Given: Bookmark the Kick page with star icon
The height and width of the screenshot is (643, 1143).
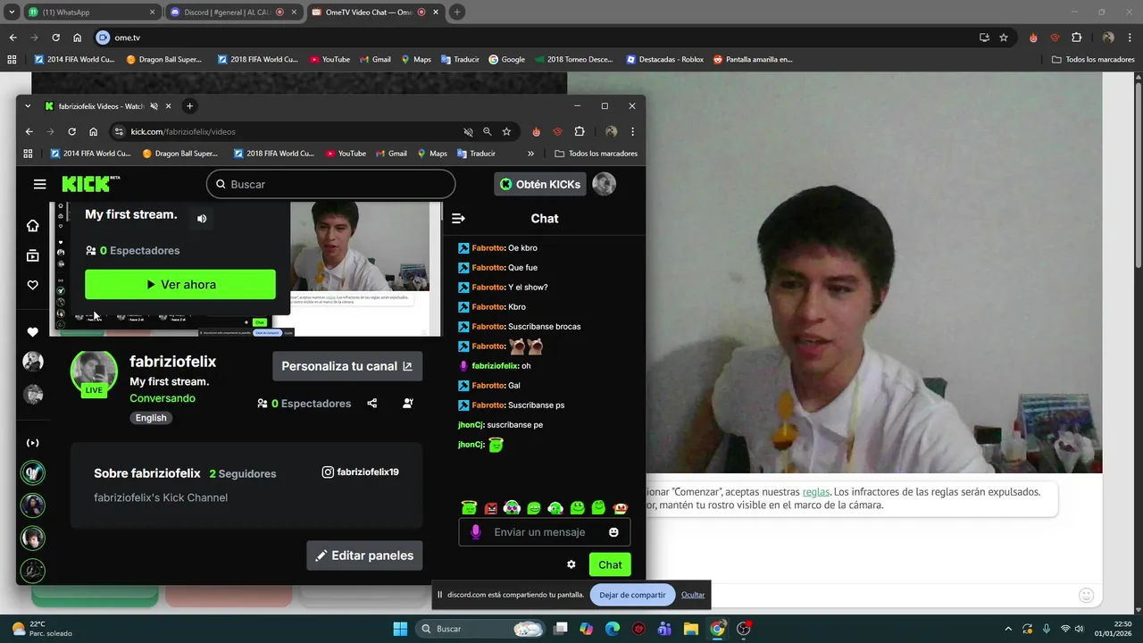Looking at the screenshot, I should (506, 131).
